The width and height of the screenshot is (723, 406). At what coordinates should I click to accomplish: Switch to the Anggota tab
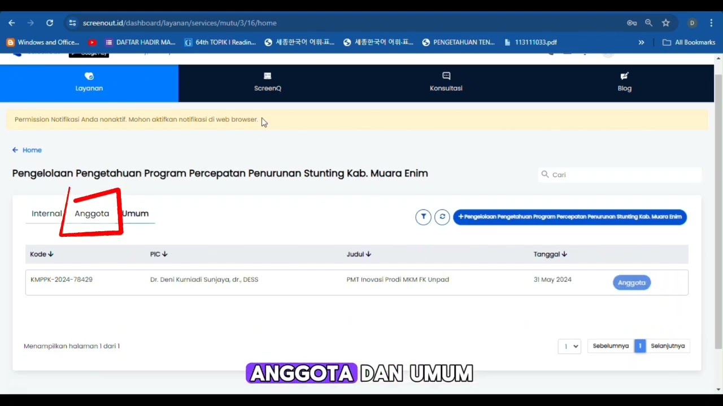point(92,214)
